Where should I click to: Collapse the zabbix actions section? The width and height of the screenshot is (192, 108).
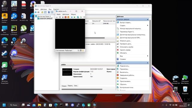pos(148,63)
